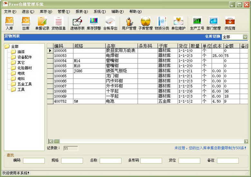Select the 全部 root tree folder
The width and height of the screenshot is (251, 177).
14,46
